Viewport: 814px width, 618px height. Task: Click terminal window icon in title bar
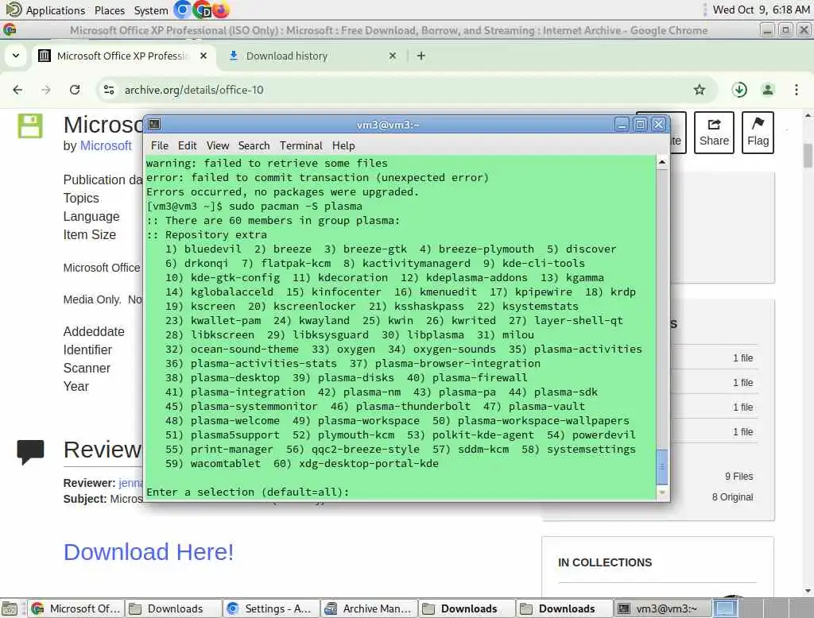tap(154, 124)
